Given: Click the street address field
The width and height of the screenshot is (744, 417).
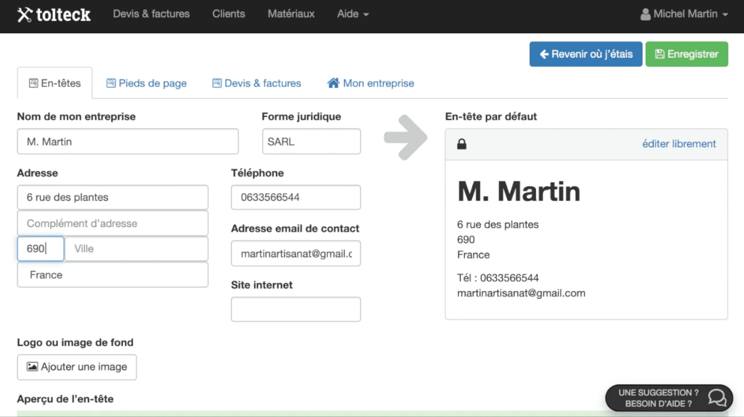Looking at the screenshot, I should pos(113,197).
